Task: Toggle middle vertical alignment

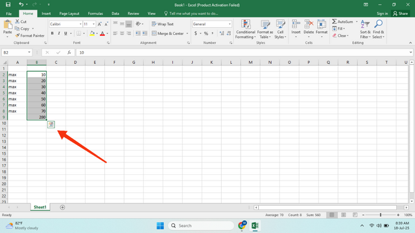Action: pos(122,24)
